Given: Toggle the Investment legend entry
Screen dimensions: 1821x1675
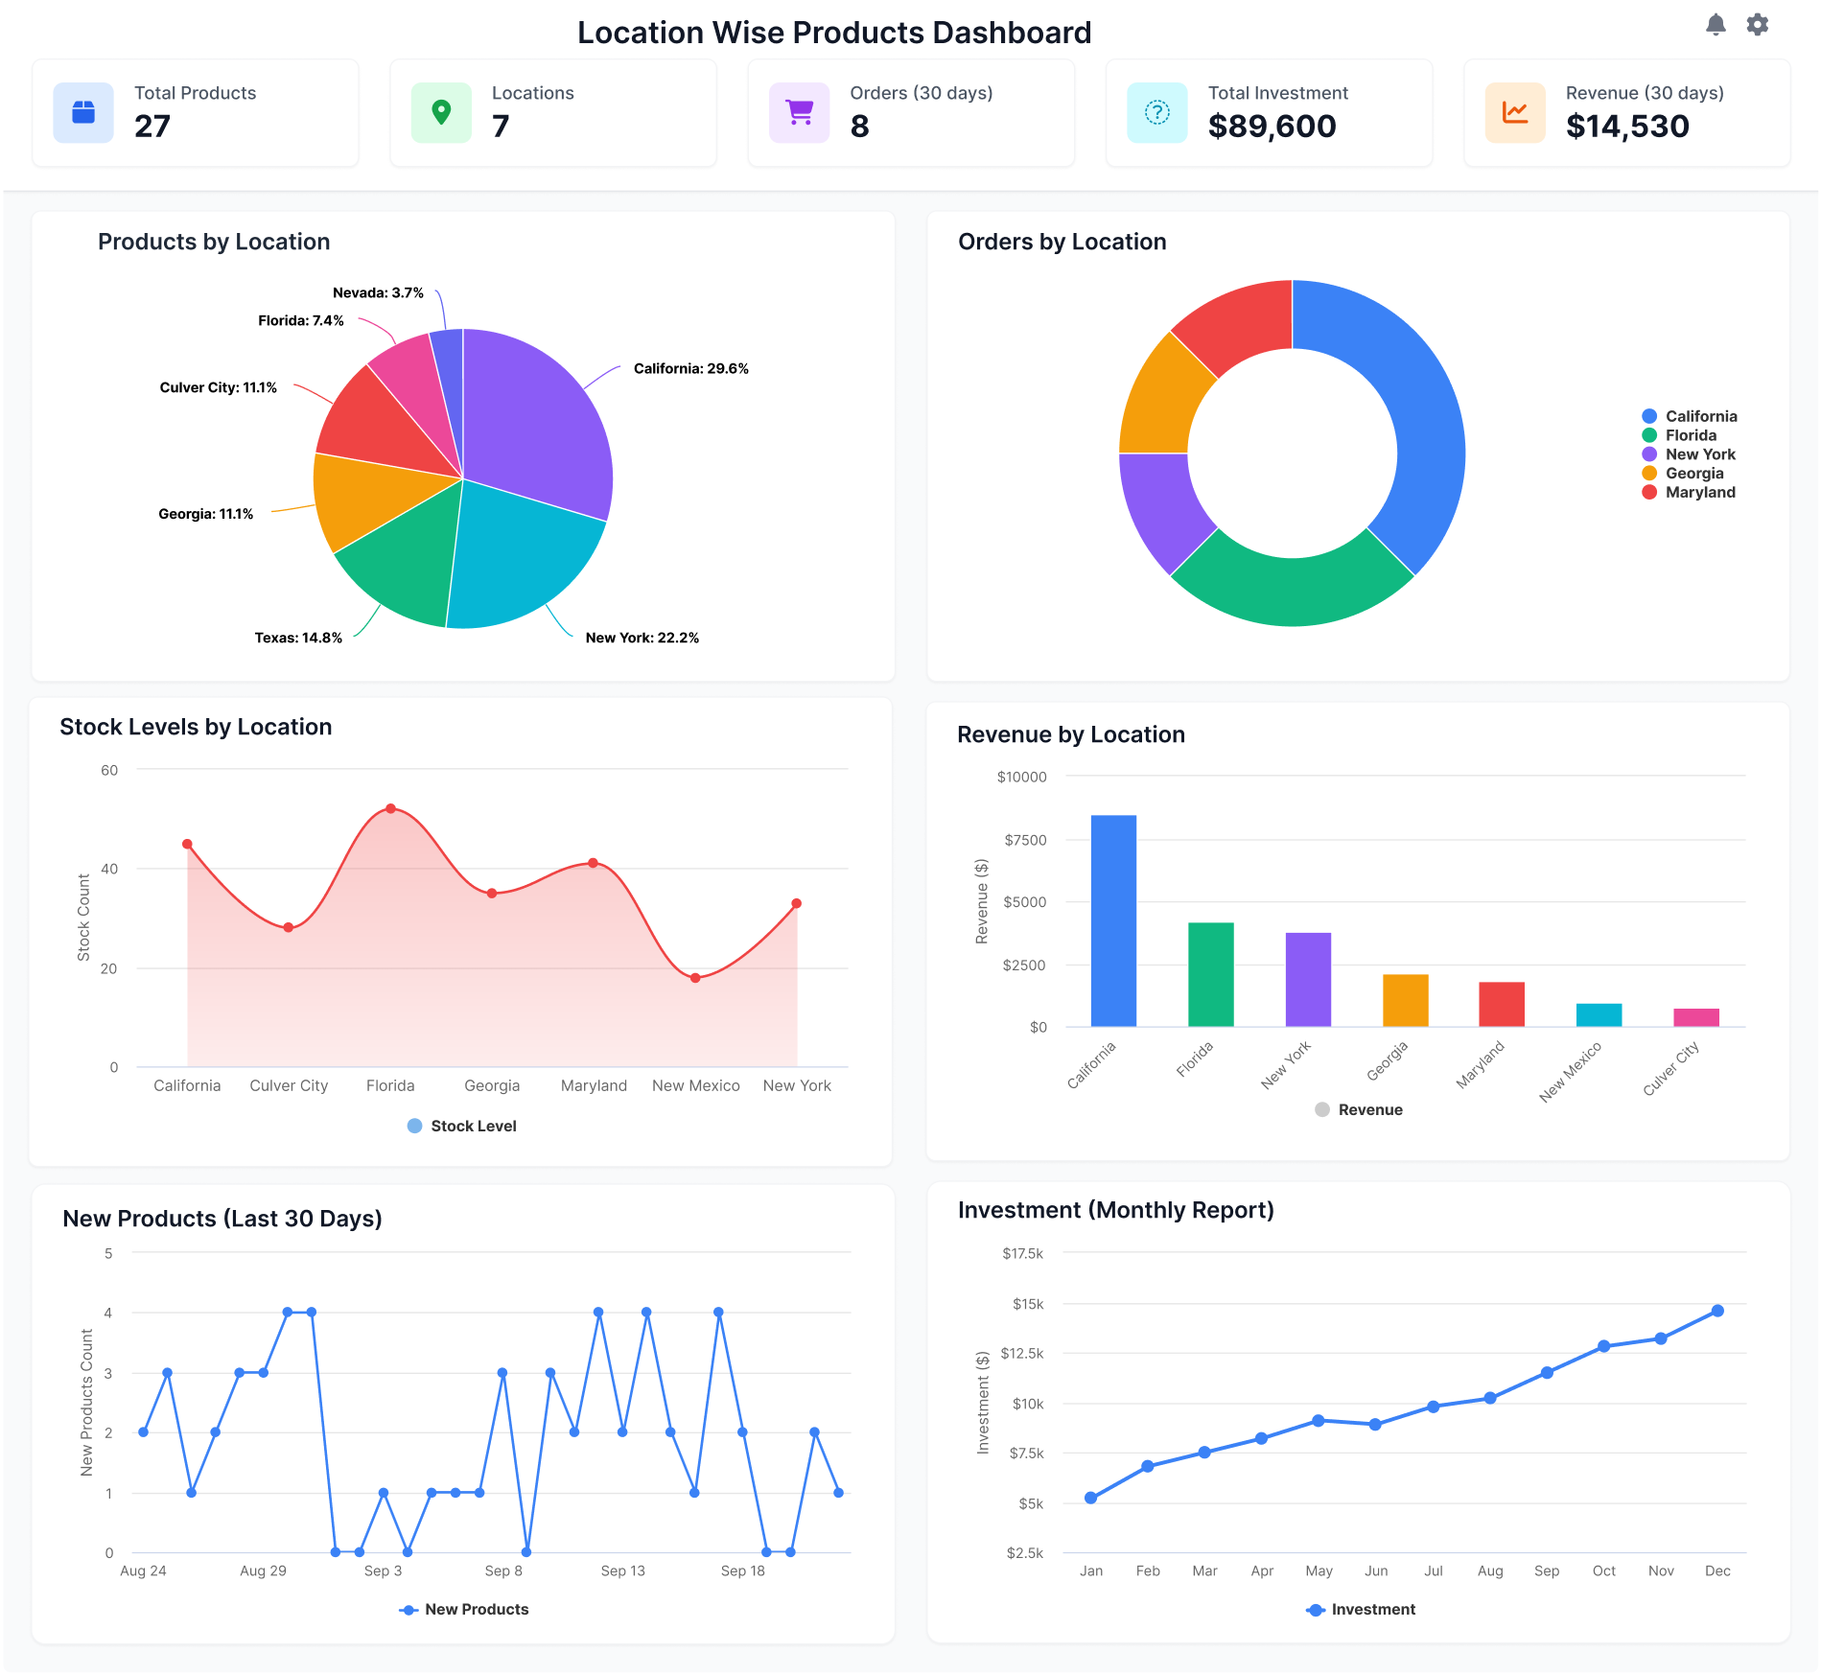Looking at the screenshot, I should click(x=1360, y=1609).
